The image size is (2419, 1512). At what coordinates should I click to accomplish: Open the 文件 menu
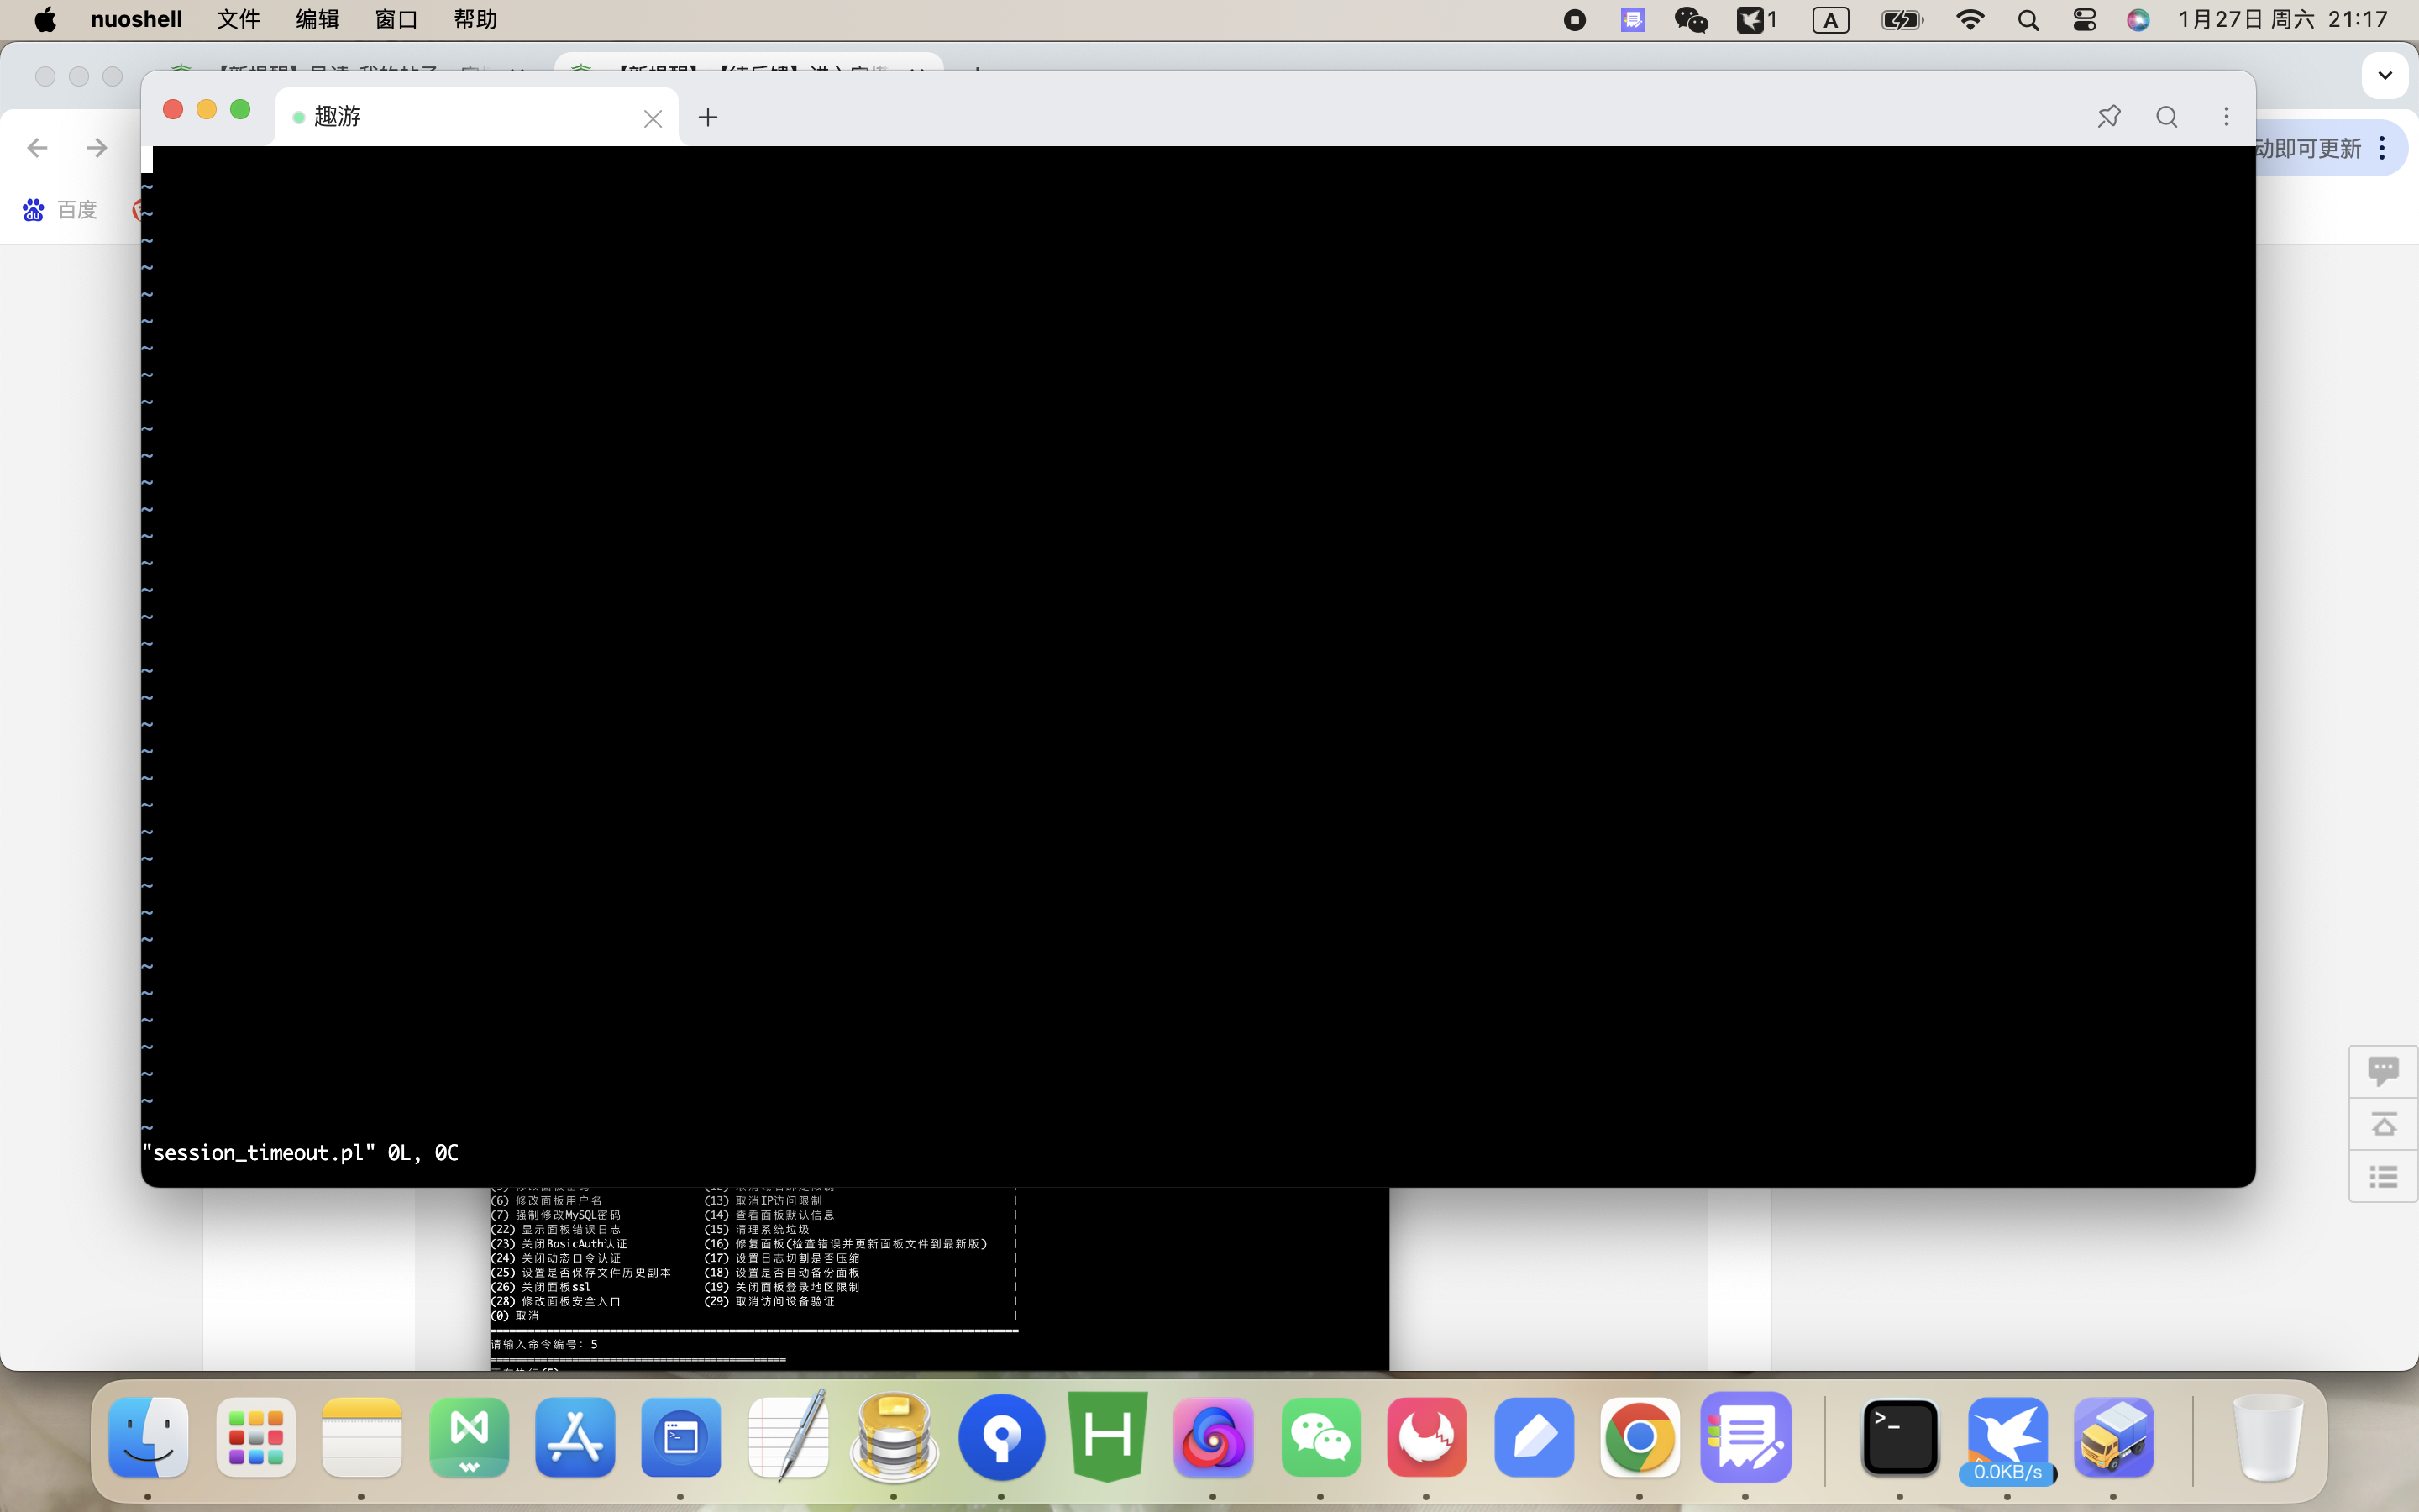239,20
